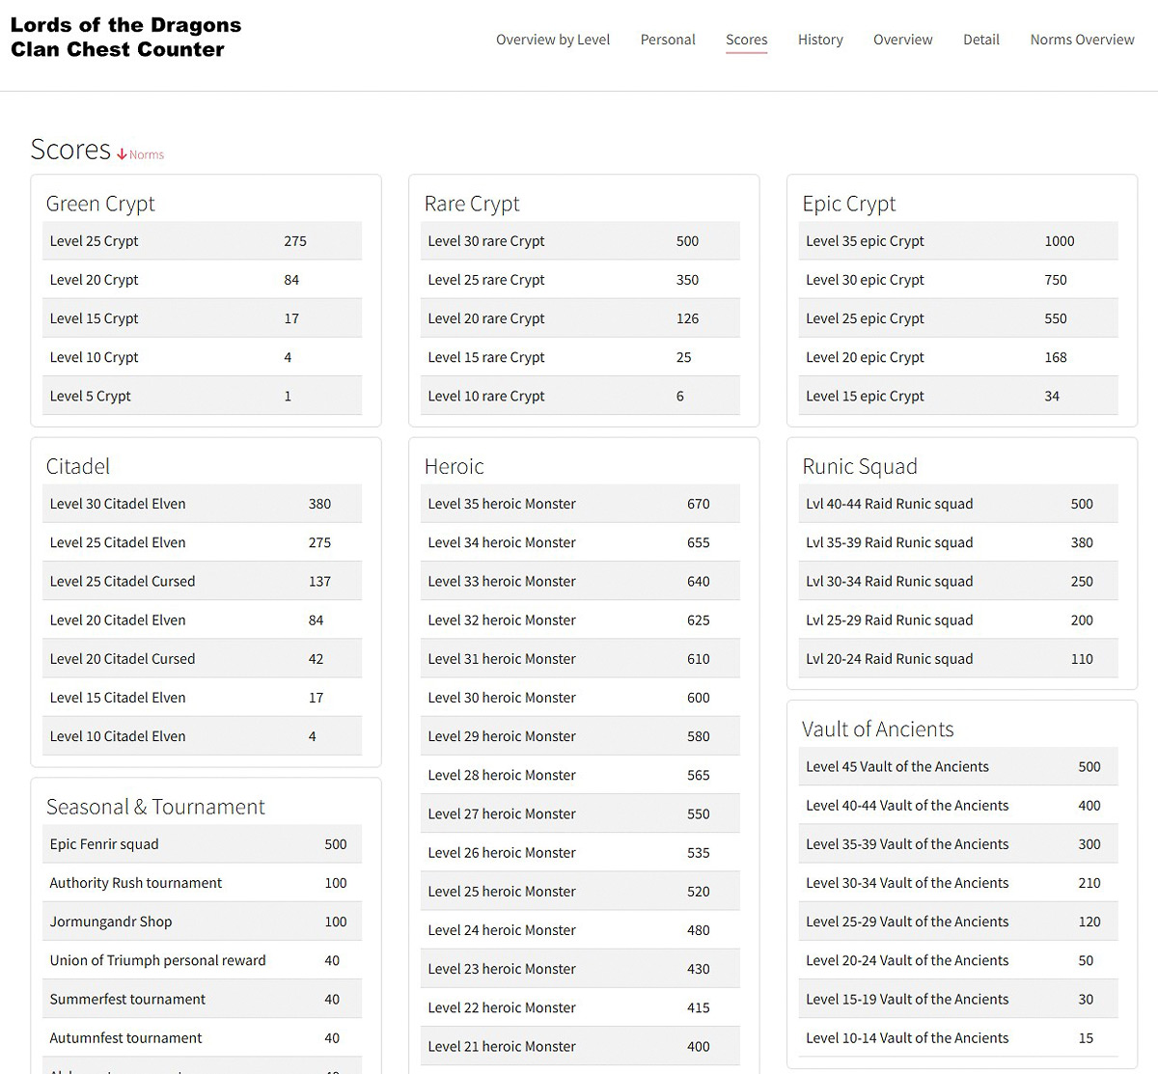Image resolution: width=1158 pixels, height=1074 pixels.
Task: Navigate to Norms Overview tab
Action: [1082, 40]
